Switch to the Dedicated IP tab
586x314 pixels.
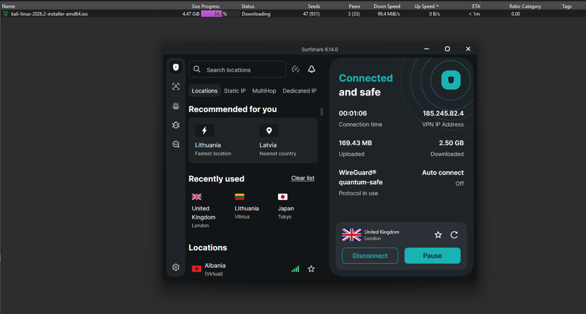point(299,91)
